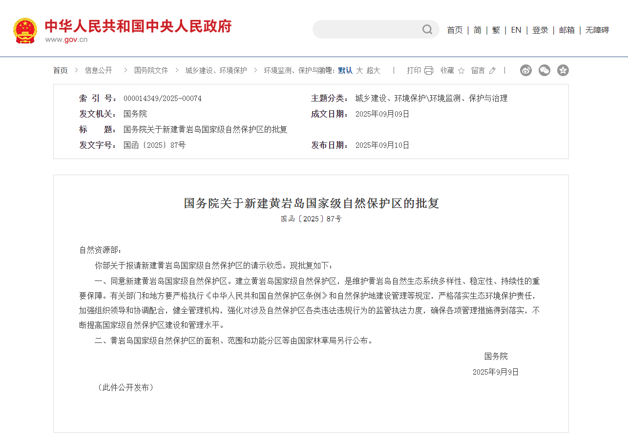
Task: Open the 首页 navigation item
Action: point(454,30)
